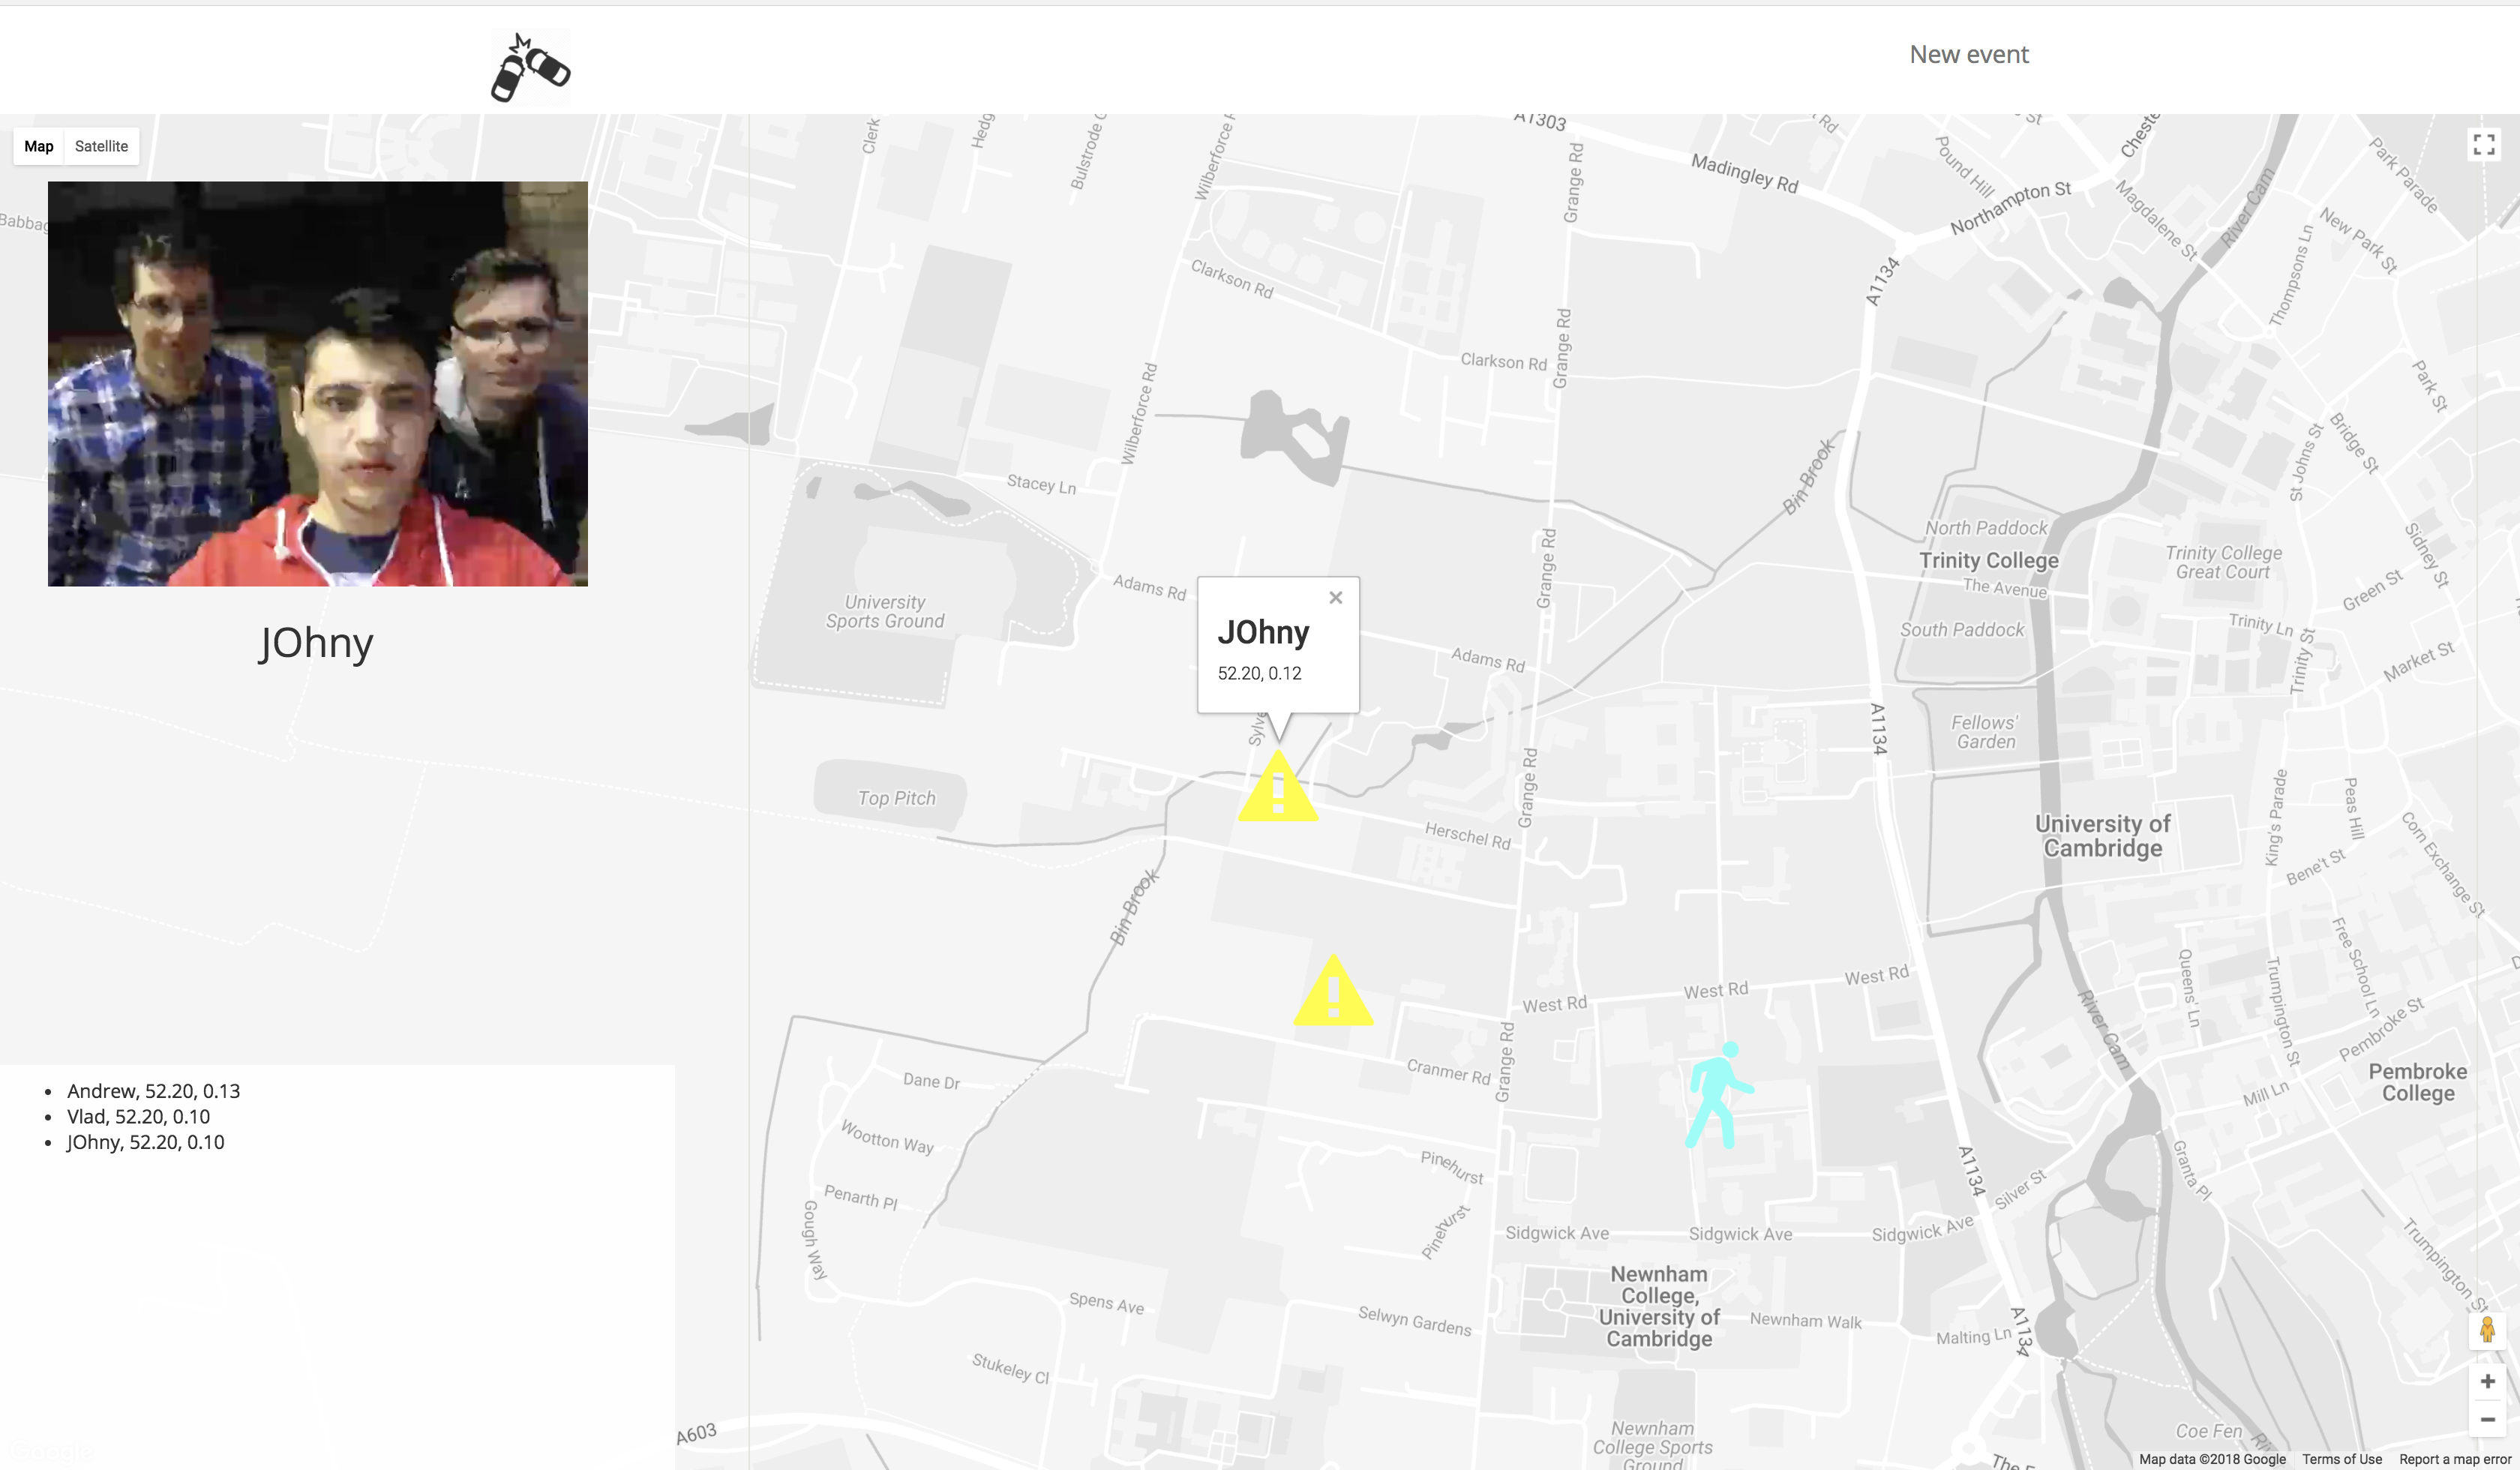Select Andrew in the people list
The image size is (2520, 1470).
[x=153, y=1091]
